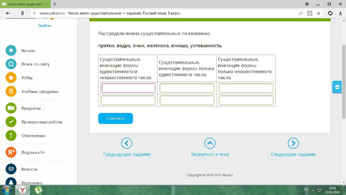Open the Windows Start menu
The width and height of the screenshot is (346, 195).
click(7, 190)
